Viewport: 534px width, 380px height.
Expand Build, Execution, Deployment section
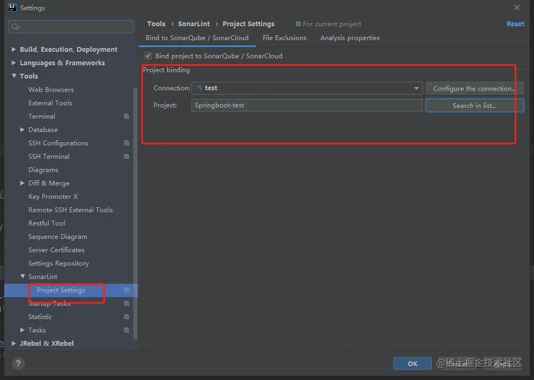click(x=13, y=49)
